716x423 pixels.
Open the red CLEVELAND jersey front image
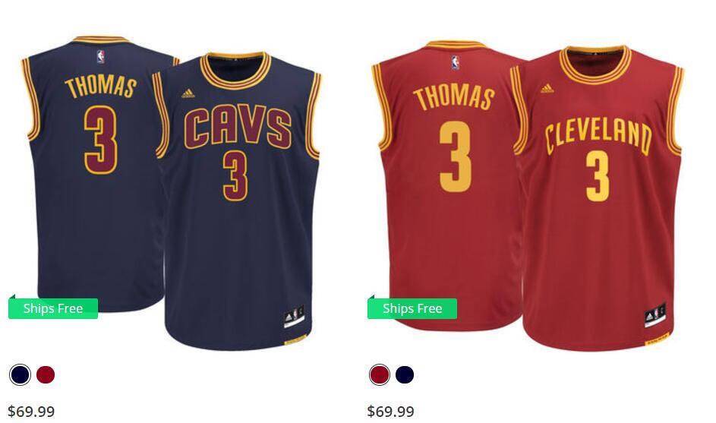click(x=598, y=197)
